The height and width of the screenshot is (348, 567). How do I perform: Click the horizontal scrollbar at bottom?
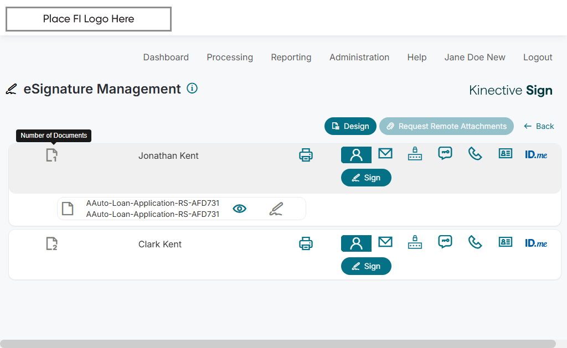(x=277, y=344)
